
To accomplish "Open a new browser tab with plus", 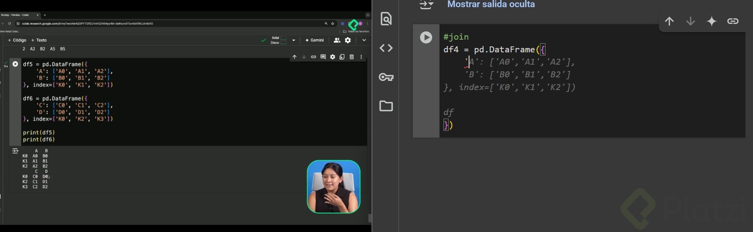I will tap(45, 15).
